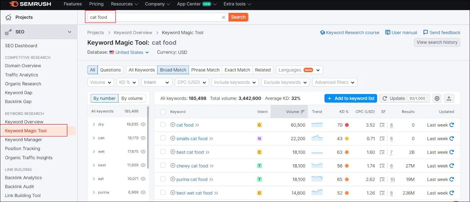Add chewy cat food with plus icon
Screen dimensions: 470x202
(x=173, y=165)
